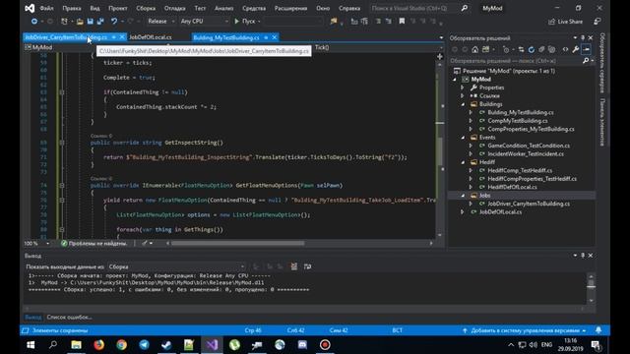The width and height of the screenshot is (630, 354).
Task: Expand the JobDefOfLocal.cs tree node
Action: point(462,212)
